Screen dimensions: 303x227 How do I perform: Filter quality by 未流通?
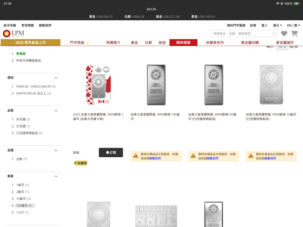[x=23, y=119]
